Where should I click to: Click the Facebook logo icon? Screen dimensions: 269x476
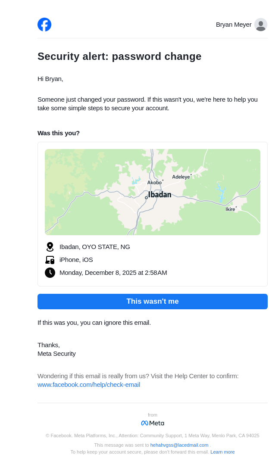[44, 25]
